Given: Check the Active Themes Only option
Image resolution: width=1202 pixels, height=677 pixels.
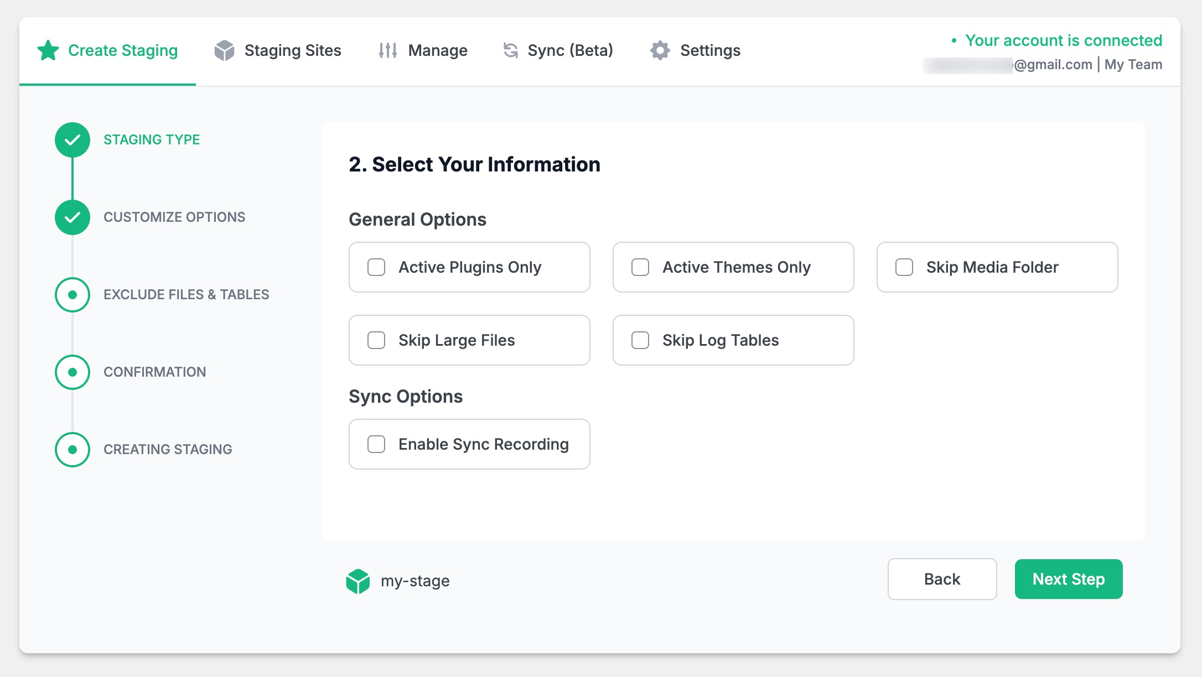Looking at the screenshot, I should tap(640, 267).
